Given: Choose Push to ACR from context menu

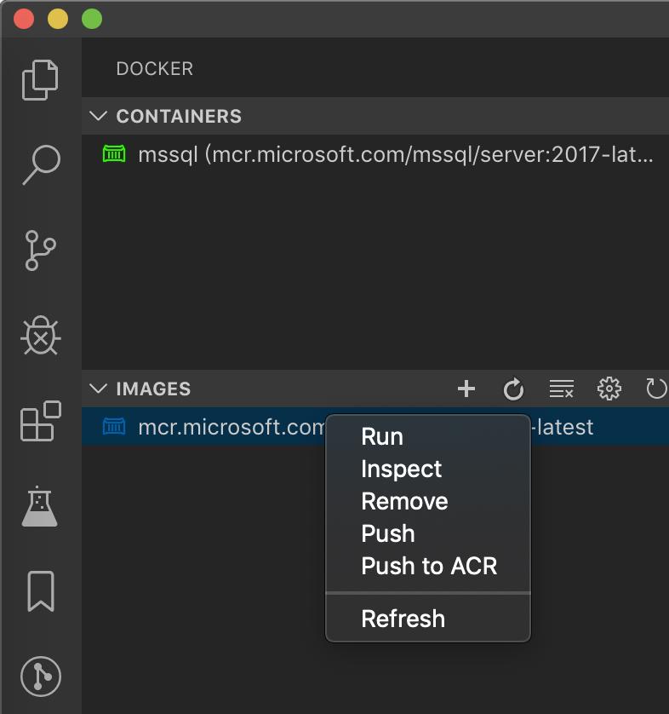Looking at the screenshot, I should [x=428, y=566].
